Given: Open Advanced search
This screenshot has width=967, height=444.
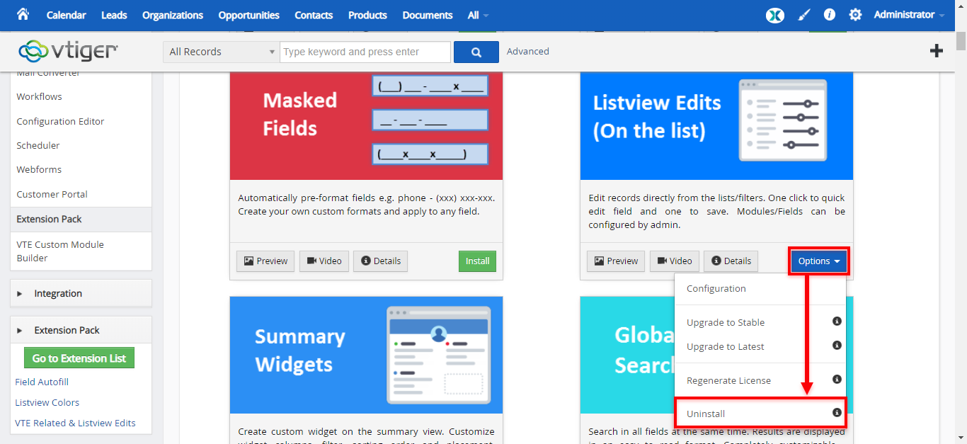Looking at the screenshot, I should coord(528,52).
